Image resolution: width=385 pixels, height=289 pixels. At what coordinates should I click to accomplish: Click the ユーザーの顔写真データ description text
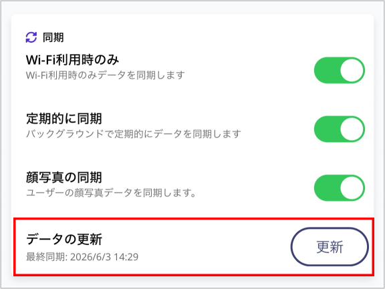pos(111,193)
